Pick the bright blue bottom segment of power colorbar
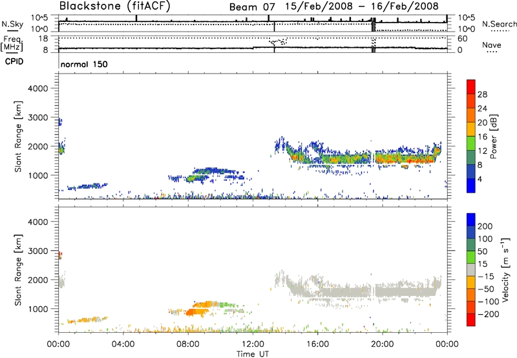 (471, 185)
